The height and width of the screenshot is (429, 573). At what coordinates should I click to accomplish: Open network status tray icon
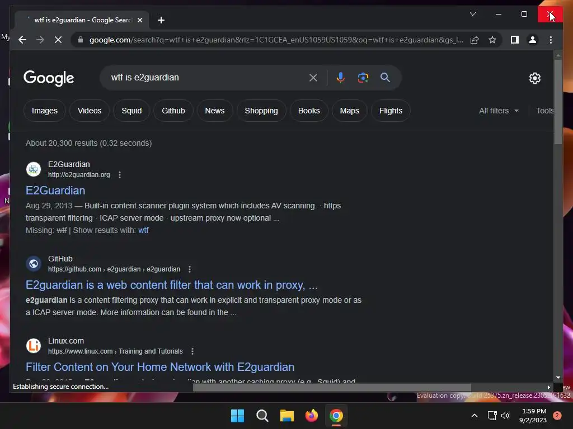point(492,416)
